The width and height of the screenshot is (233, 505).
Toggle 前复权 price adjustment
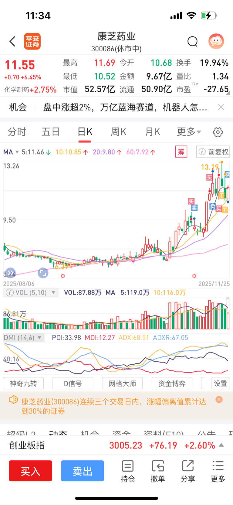[213, 152]
